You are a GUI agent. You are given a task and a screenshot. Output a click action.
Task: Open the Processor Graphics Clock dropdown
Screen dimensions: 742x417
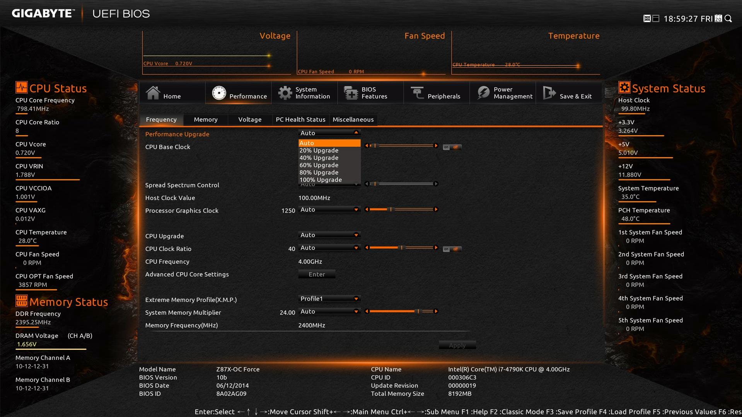[329, 209]
